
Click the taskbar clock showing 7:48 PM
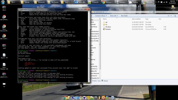(x=172, y=2)
